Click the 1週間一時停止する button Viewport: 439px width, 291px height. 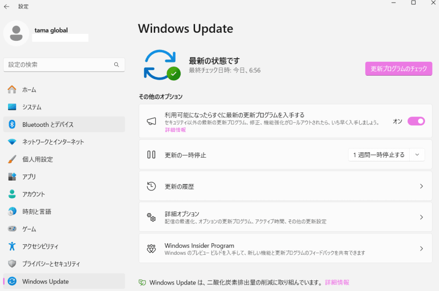379,155
